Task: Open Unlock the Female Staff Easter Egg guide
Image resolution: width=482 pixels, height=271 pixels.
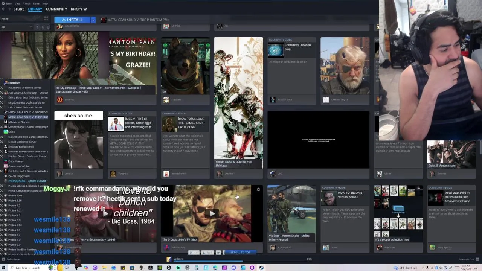Action: click(185, 140)
